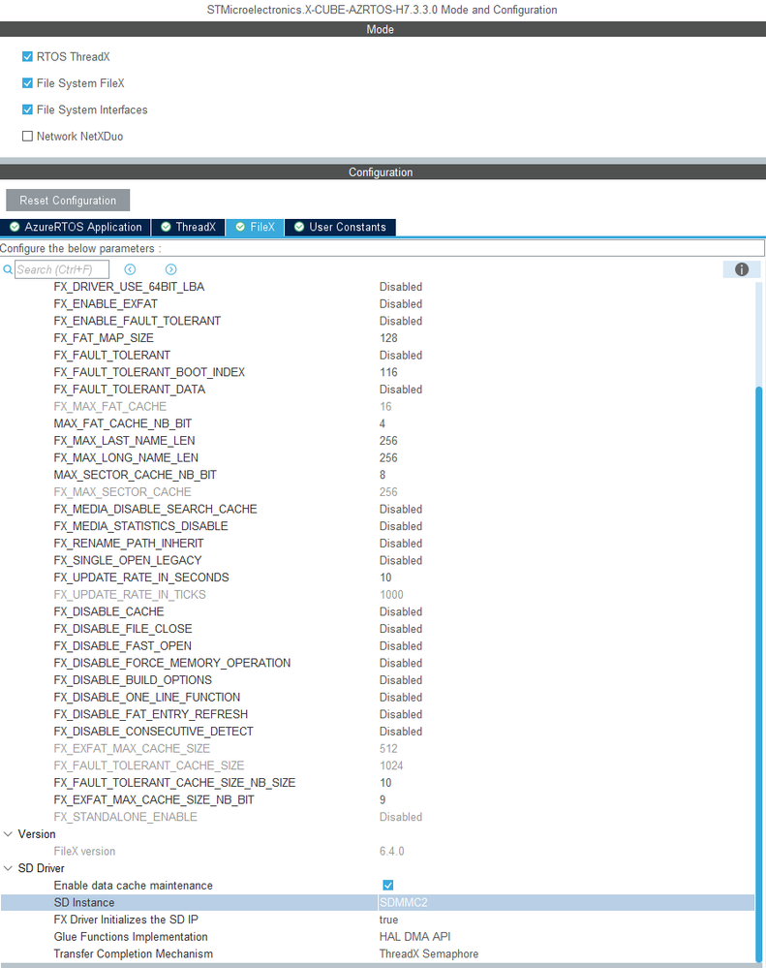766x968 pixels.
Task: Toggle File System Interfaces checkbox
Action: coord(27,109)
